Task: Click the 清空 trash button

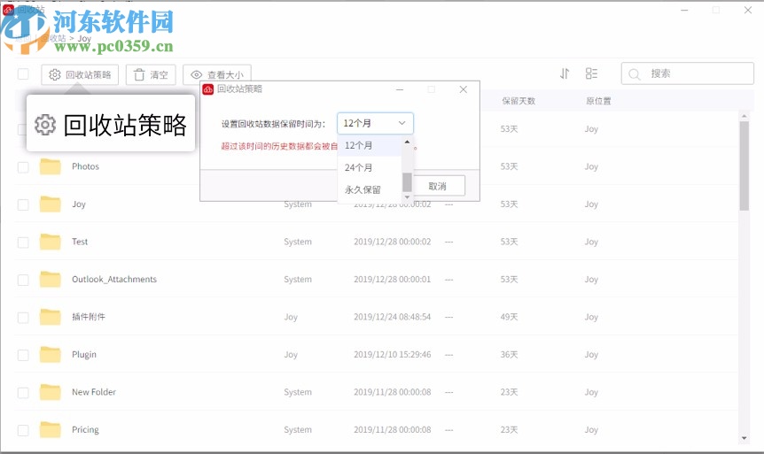Action: pos(151,74)
